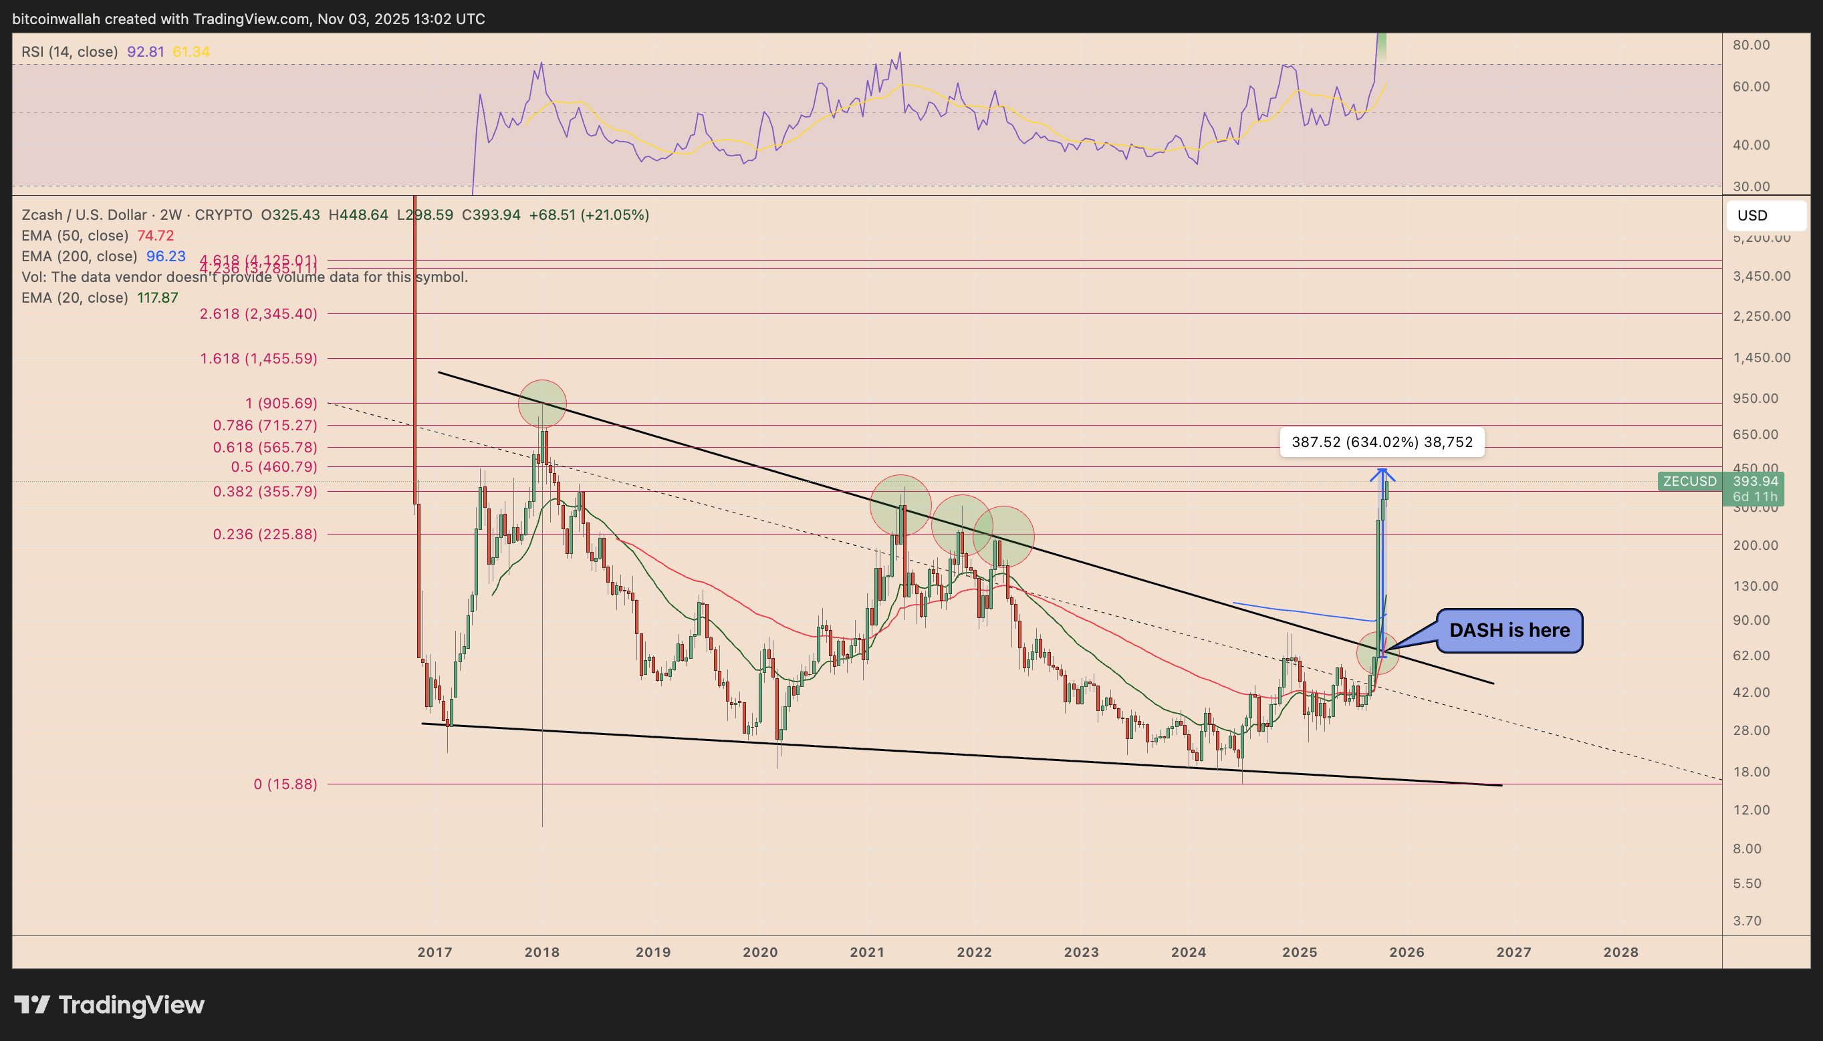Toggle the EMA (50, close) legend entry
1823x1041 pixels.
point(75,235)
